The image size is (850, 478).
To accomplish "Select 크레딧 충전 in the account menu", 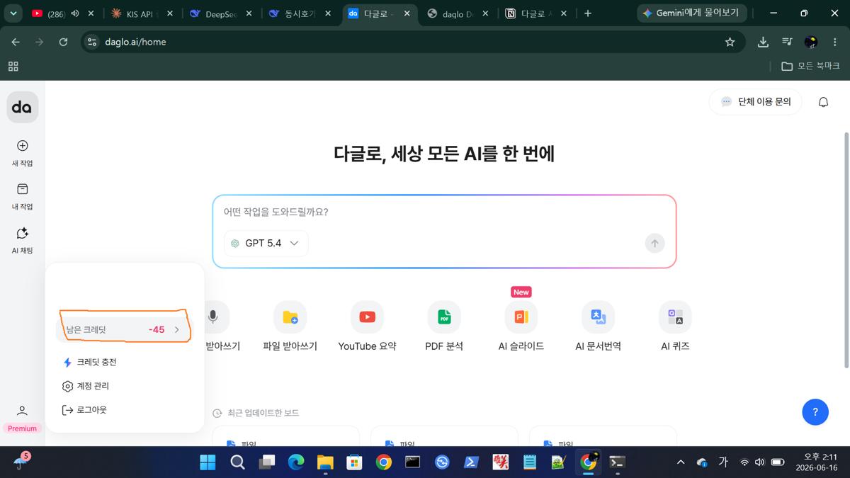I will 90,362.
